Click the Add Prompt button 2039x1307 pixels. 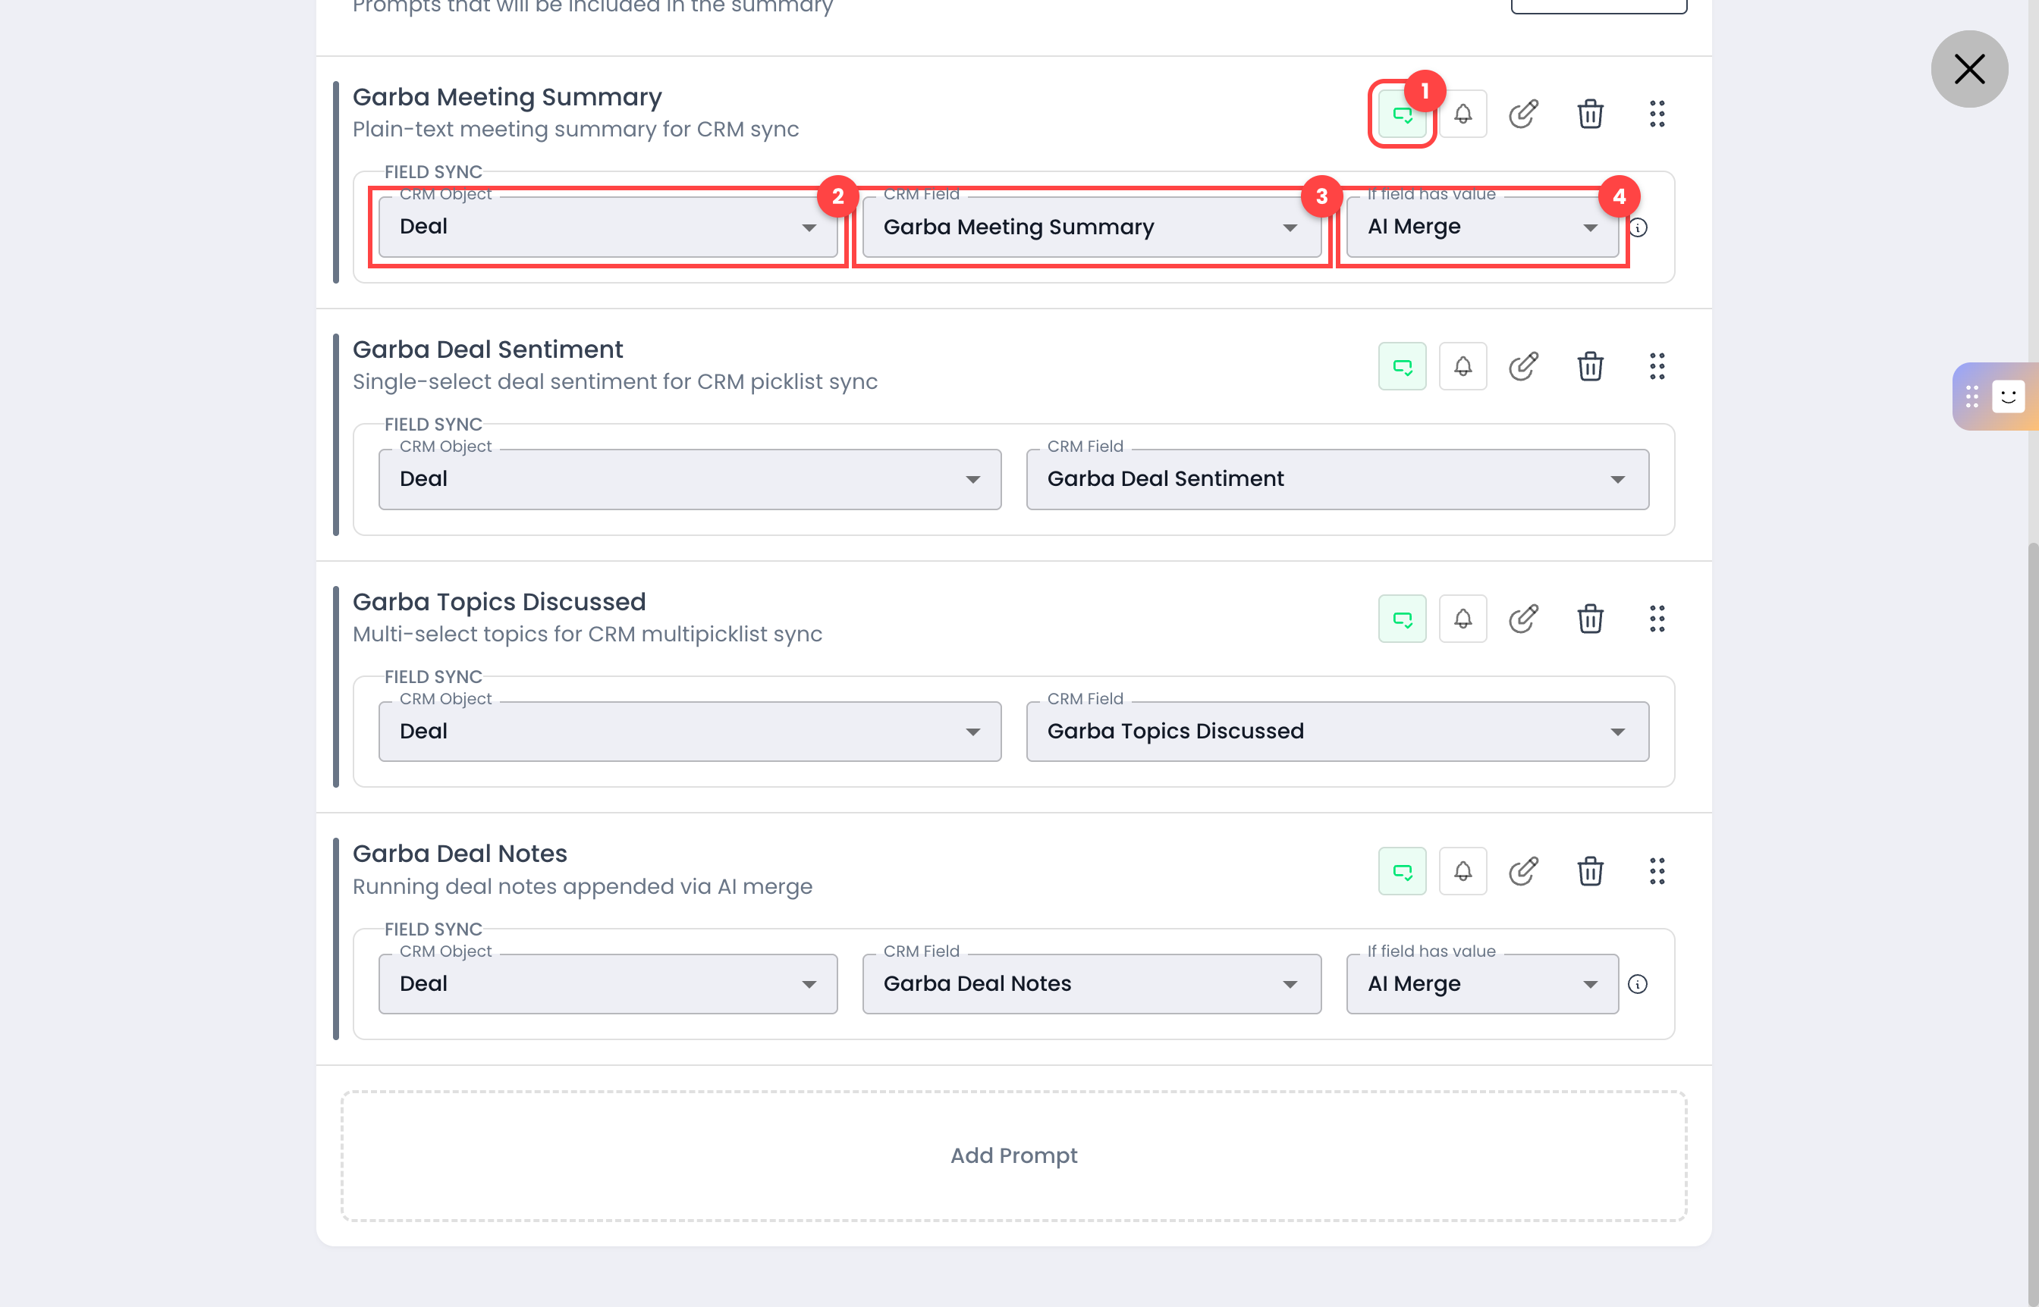point(1013,1156)
